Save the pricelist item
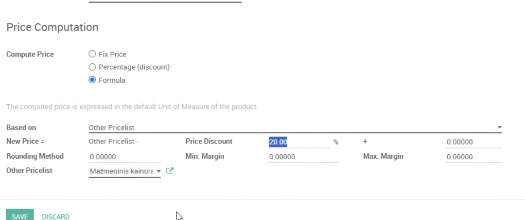Image resolution: width=525 pixels, height=220 pixels. tap(20, 216)
